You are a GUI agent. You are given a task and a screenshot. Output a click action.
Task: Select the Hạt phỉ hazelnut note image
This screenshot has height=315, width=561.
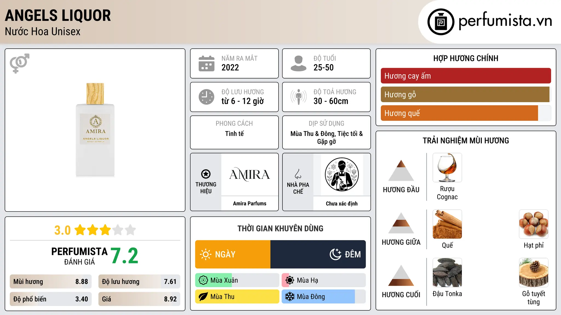(534, 224)
